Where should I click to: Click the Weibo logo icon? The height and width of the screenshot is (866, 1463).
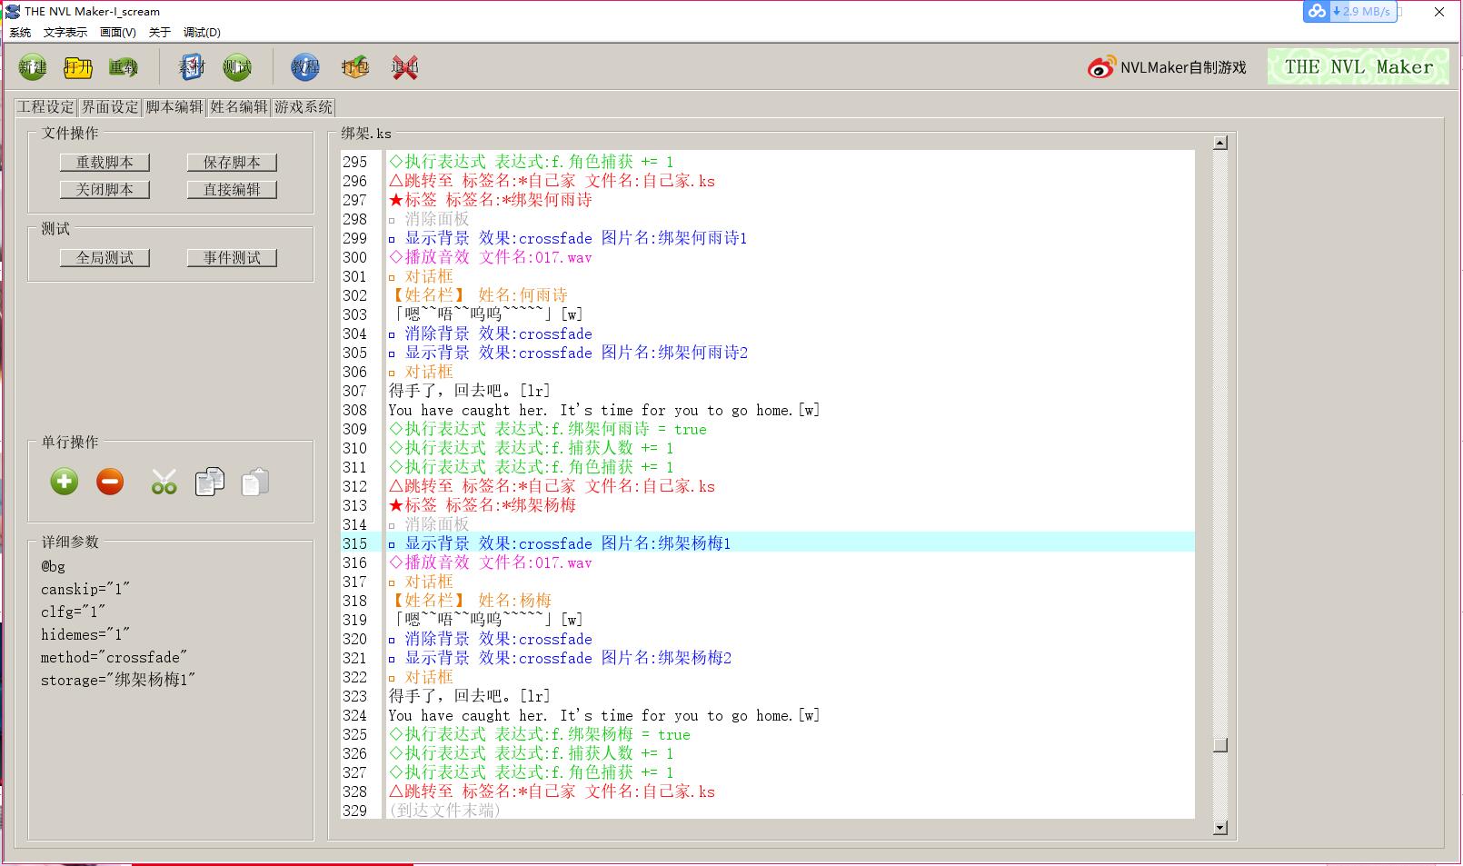tap(1101, 67)
